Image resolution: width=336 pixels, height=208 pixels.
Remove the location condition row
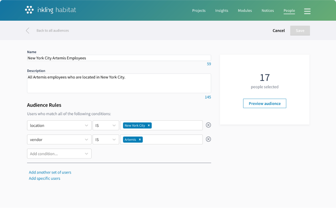pos(208,125)
